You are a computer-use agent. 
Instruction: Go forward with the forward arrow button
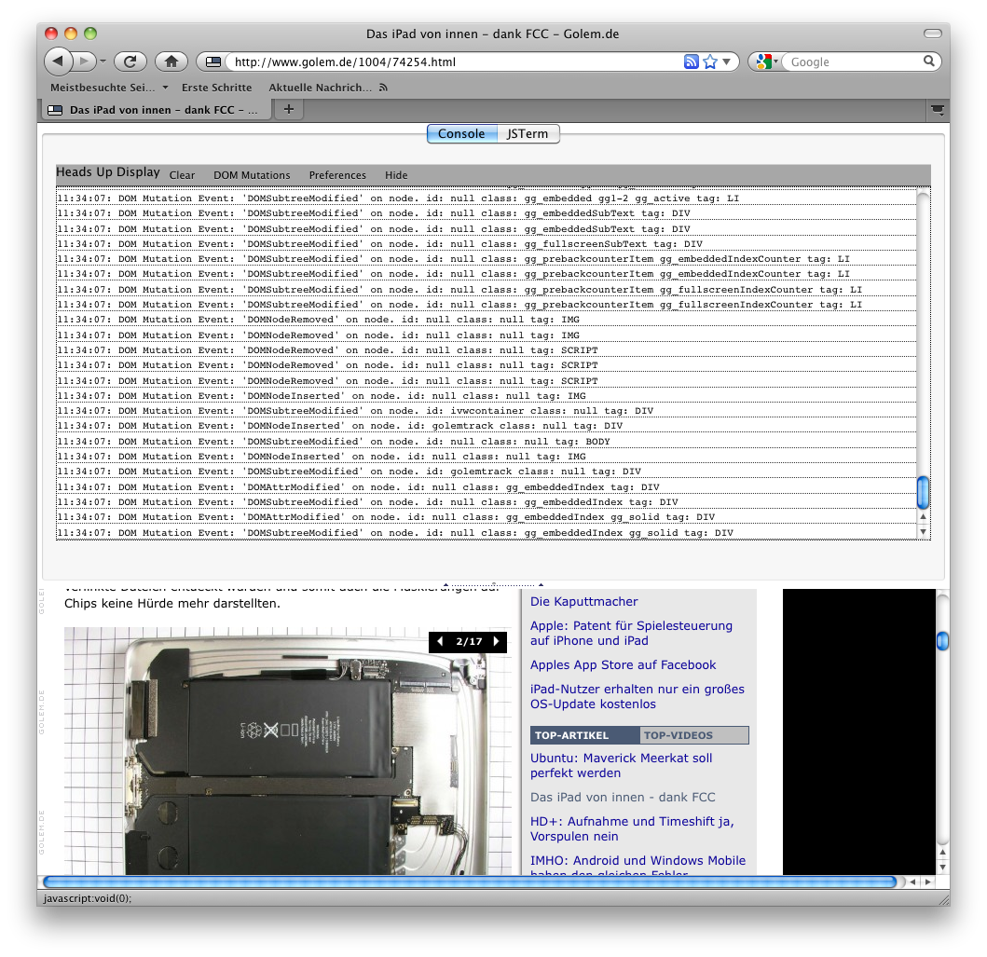click(x=83, y=61)
